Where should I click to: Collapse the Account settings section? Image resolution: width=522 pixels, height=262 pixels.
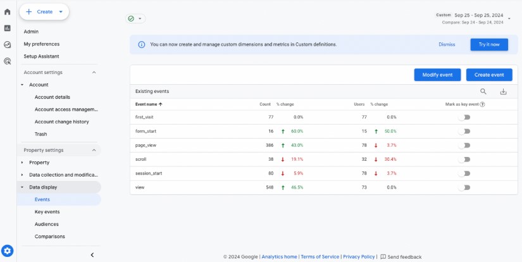tap(94, 73)
